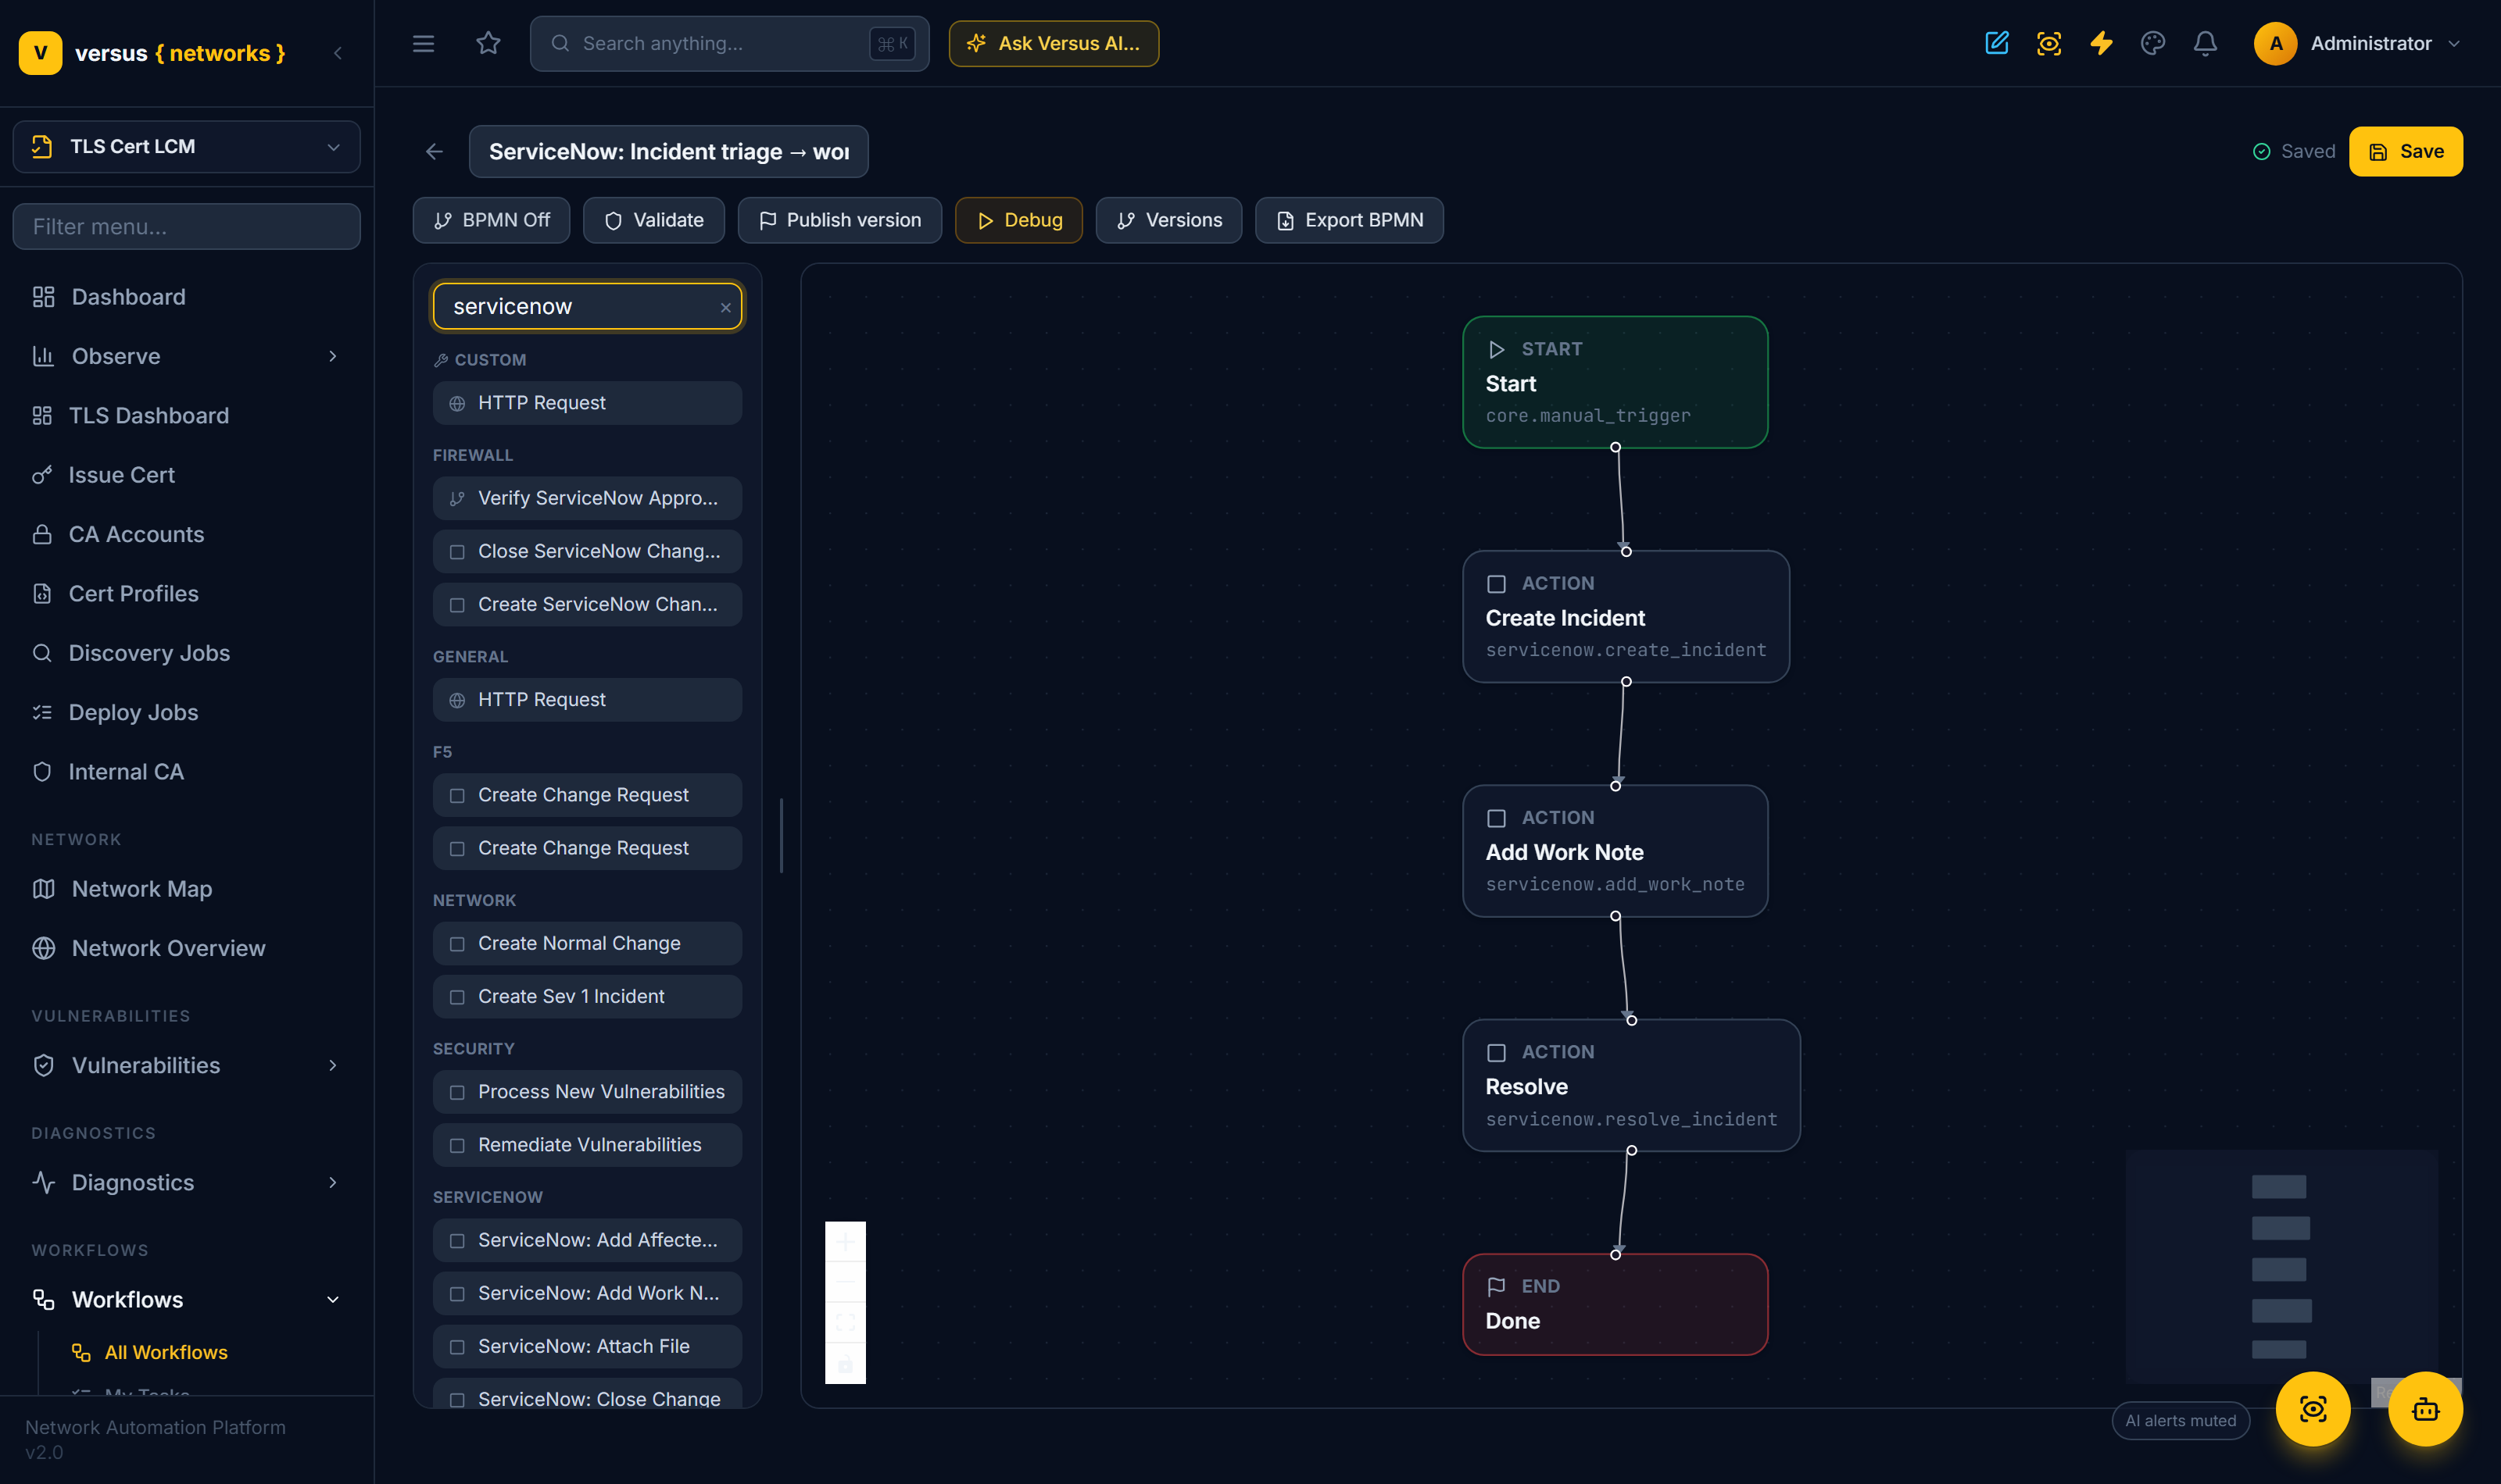Click the palette panel scrollbar
This screenshot has height=1484, width=2501.
pos(780,835)
